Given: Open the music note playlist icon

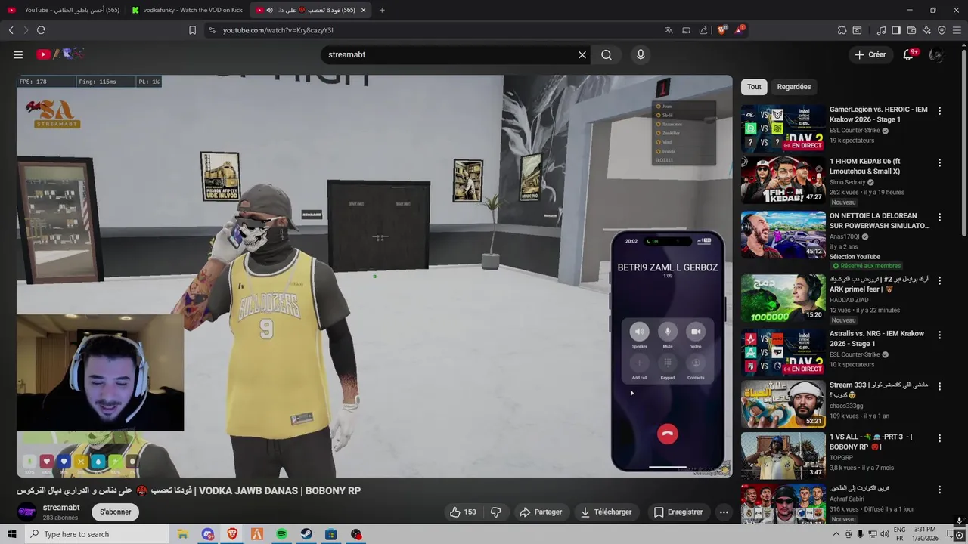Looking at the screenshot, I should 881,30.
